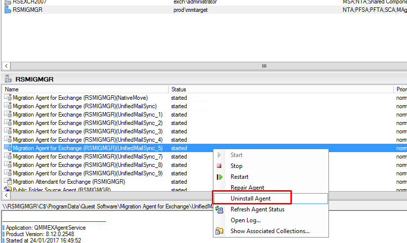Select Uninstall Agent from context menu
Viewport: 407px width, 243px height.
[250, 199]
